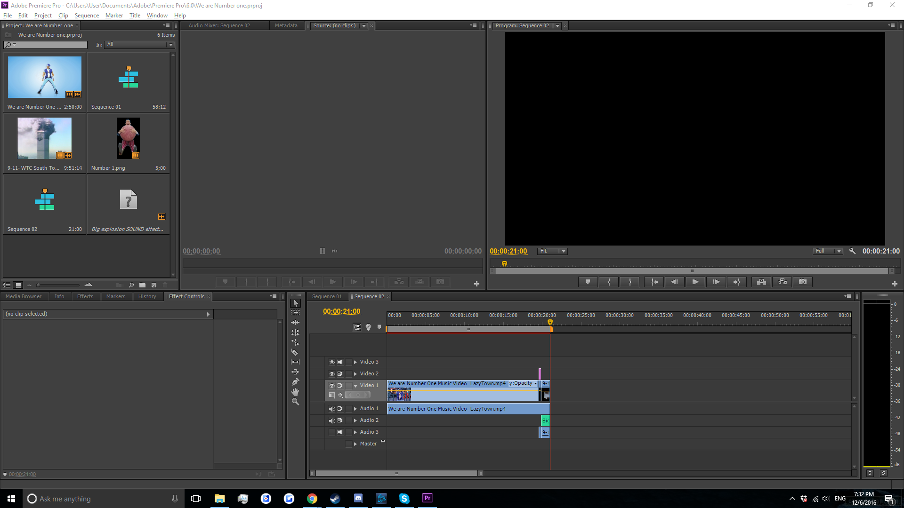The height and width of the screenshot is (508, 904).
Task: Toggle Video 3 track visibility eye
Action: click(332, 362)
